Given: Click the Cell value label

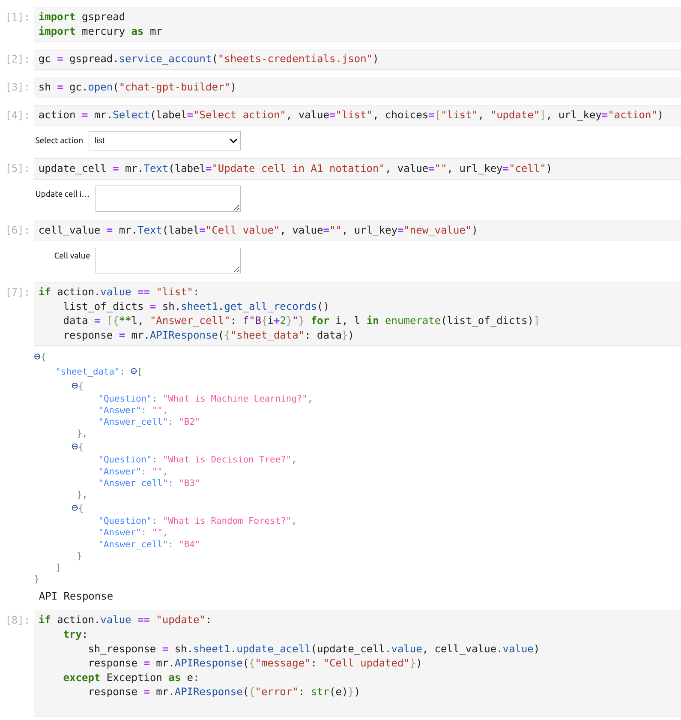Looking at the screenshot, I should point(72,256).
